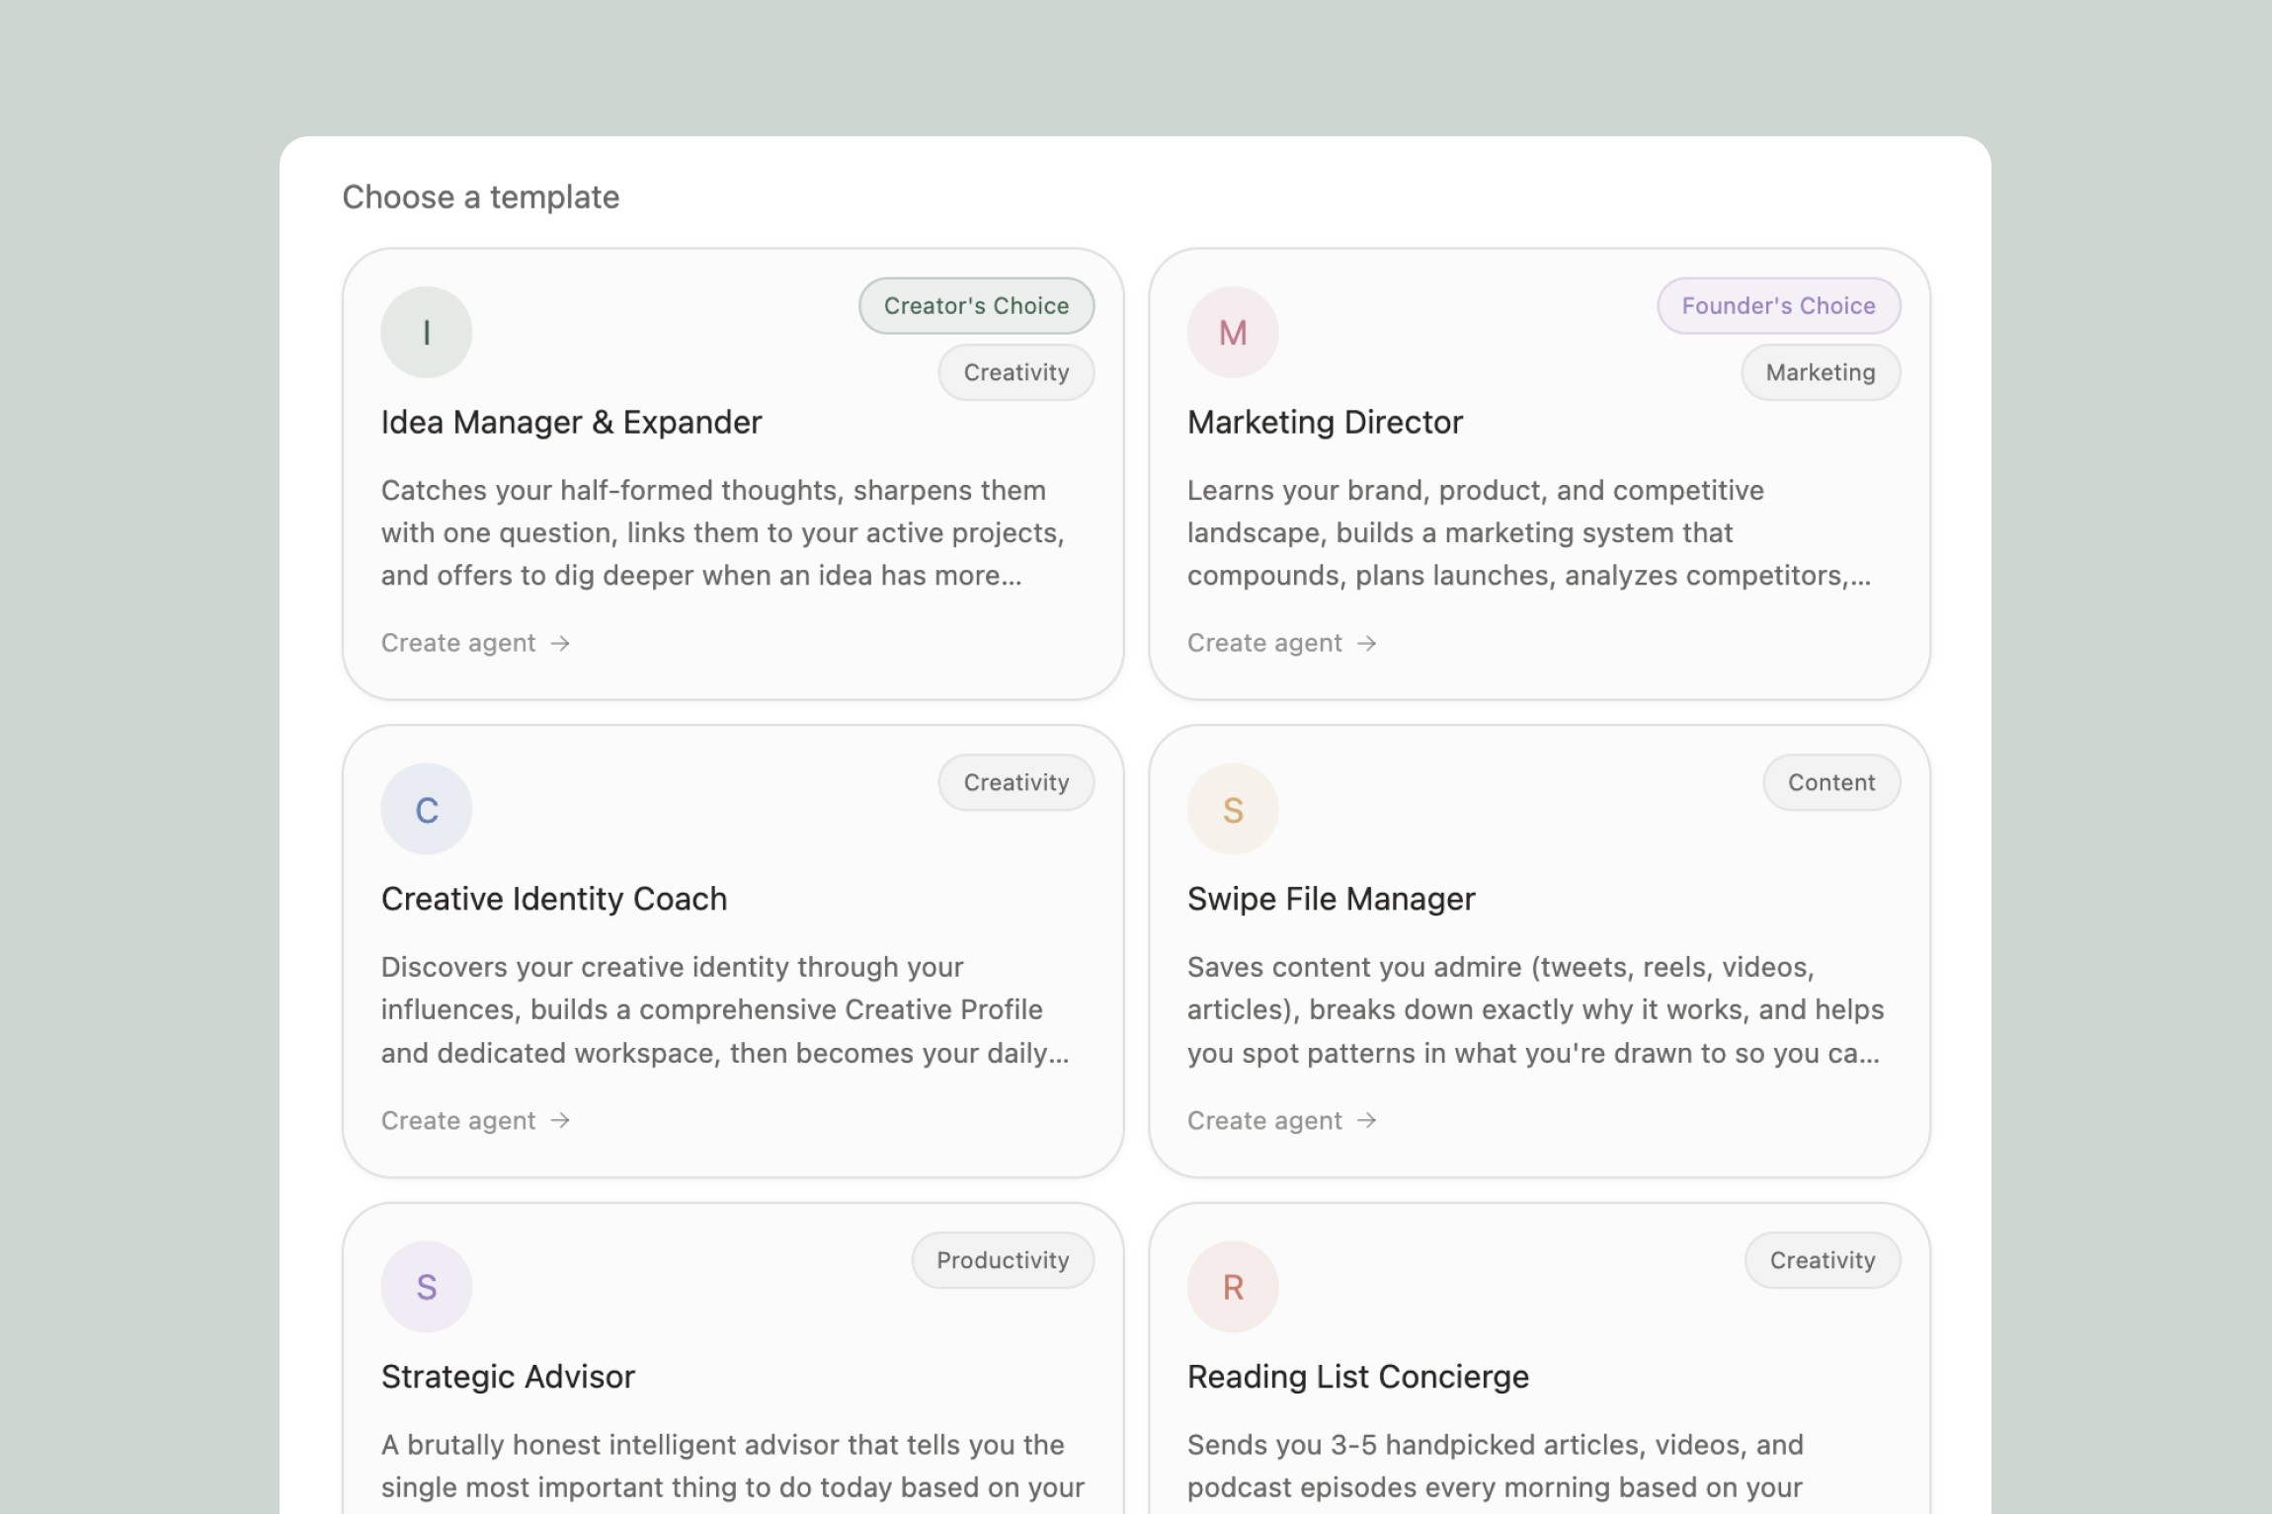Click Strategic Advisor's purple 'S' avatar
This screenshot has height=1514, width=2272.
(x=426, y=1286)
